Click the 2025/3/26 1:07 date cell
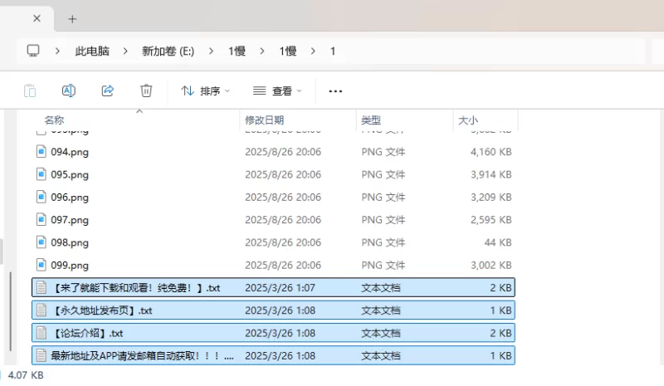 [280, 288]
